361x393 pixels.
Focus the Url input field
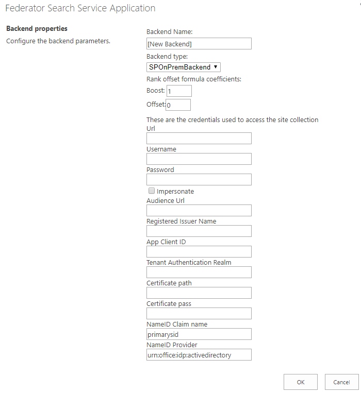(x=199, y=139)
